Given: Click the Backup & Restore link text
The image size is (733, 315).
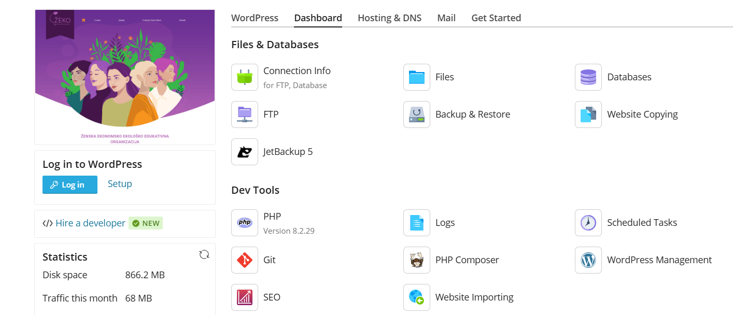Looking at the screenshot, I should pyautogui.click(x=473, y=114).
